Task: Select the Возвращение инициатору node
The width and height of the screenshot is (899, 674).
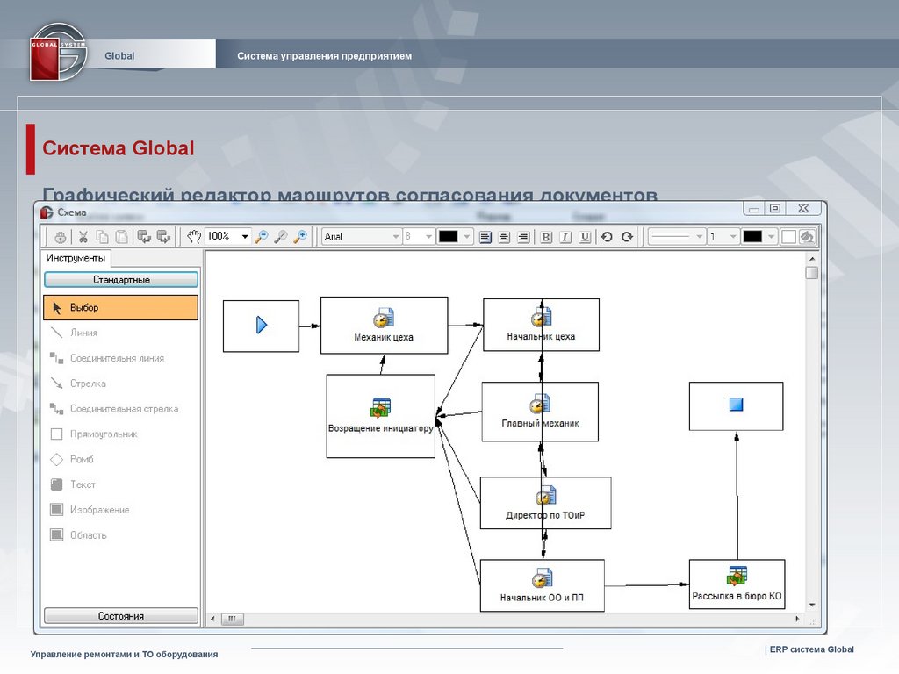Action: [x=381, y=416]
